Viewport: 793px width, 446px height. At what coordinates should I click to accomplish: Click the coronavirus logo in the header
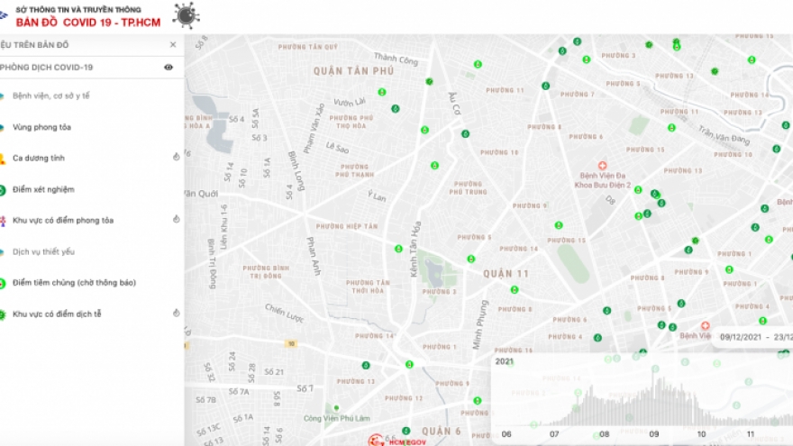[x=187, y=15]
